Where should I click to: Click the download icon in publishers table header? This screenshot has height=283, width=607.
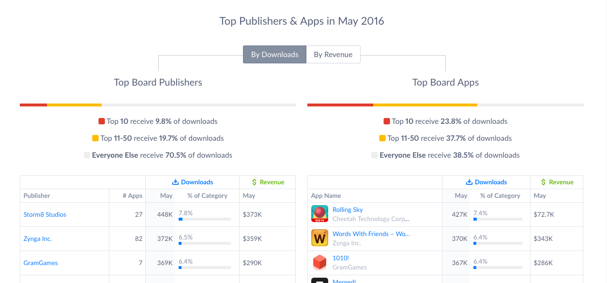[x=175, y=182]
